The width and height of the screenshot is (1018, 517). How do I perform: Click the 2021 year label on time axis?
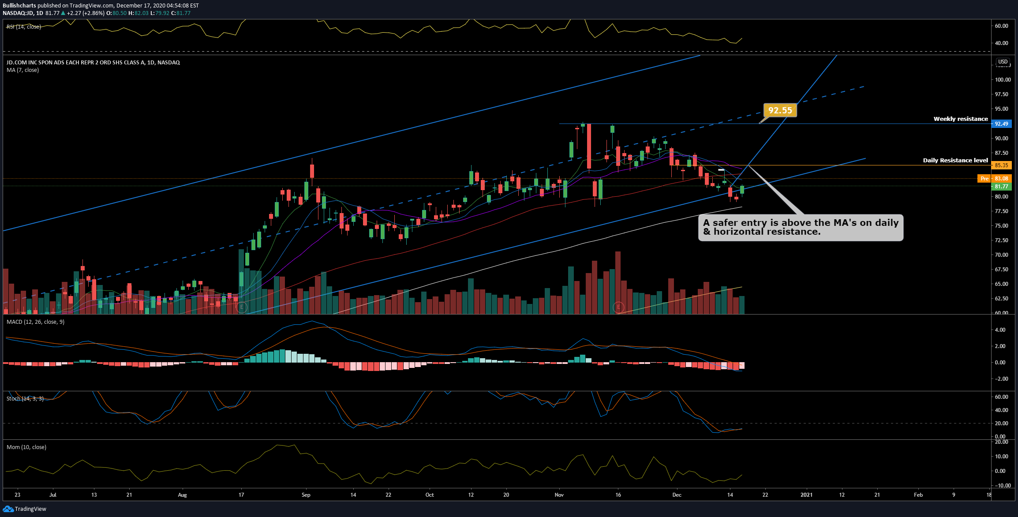pos(806,495)
